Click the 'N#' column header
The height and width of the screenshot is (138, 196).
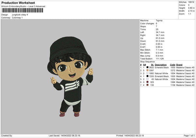click(x=144, y=65)
